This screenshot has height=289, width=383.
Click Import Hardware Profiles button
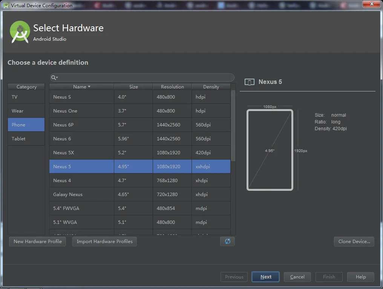coord(104,242)
